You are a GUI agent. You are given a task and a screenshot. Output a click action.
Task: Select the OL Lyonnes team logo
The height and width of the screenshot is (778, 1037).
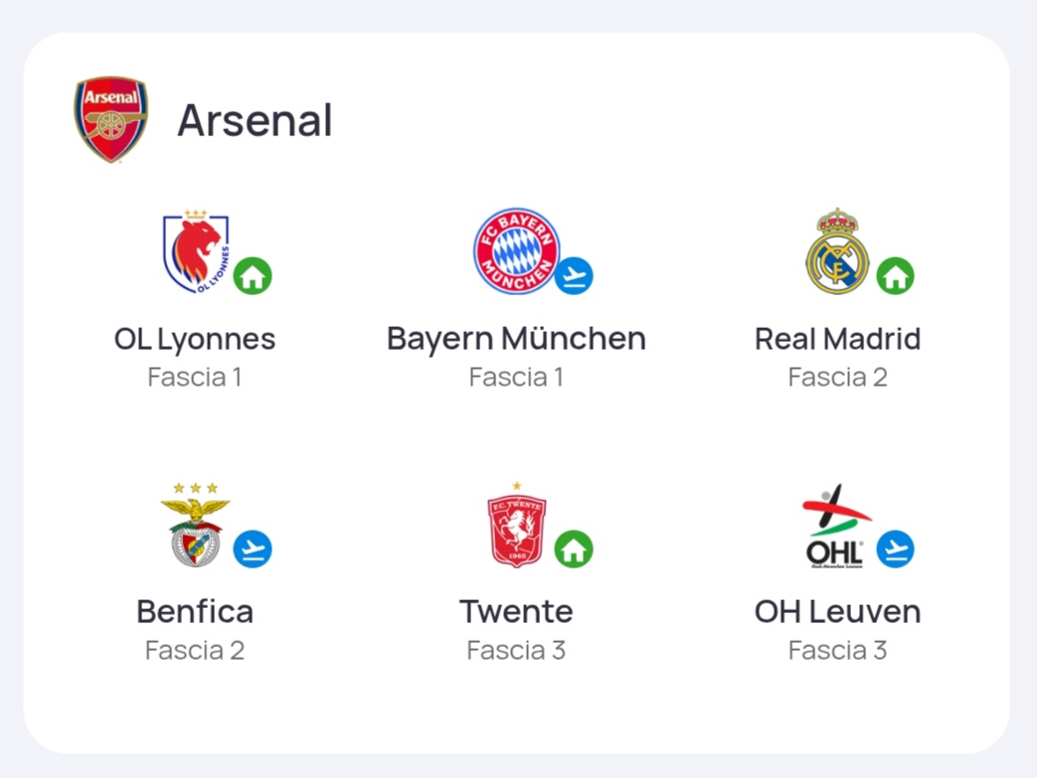point(196,251)
